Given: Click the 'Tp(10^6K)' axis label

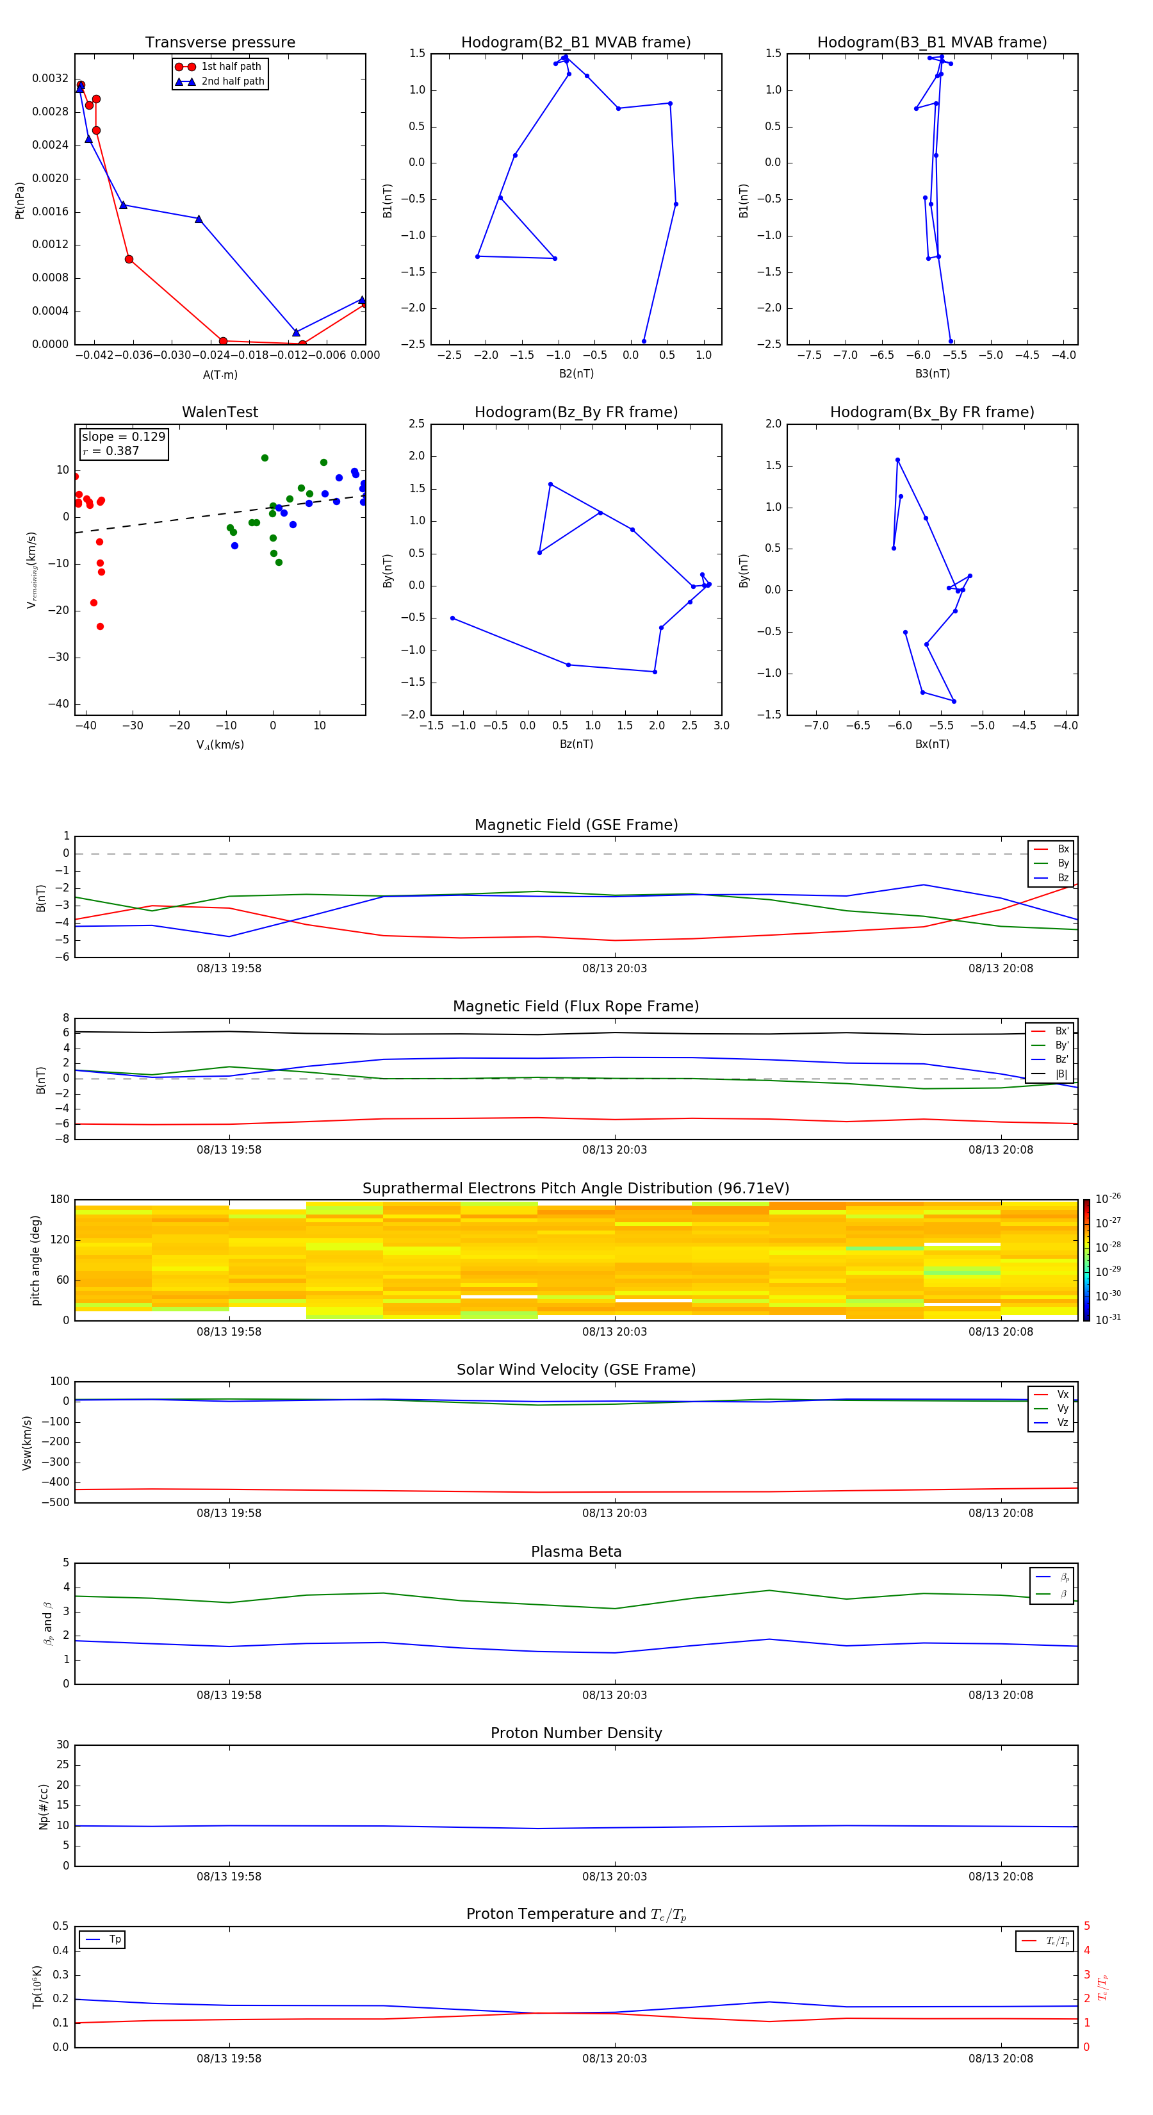Looking at the screenshot, I should coord(37,1987).
